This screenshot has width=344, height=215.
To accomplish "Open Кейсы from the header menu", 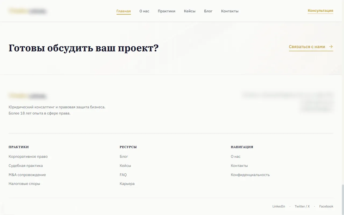I will 189,11.
